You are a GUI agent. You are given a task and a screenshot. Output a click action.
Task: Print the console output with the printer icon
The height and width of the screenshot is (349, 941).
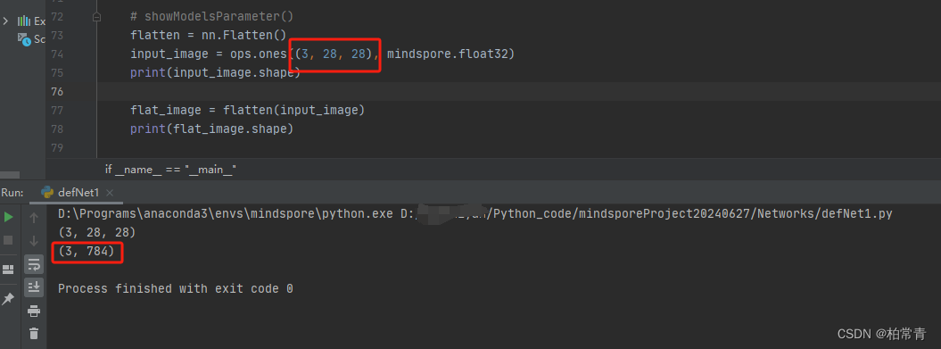coord(34,311)
